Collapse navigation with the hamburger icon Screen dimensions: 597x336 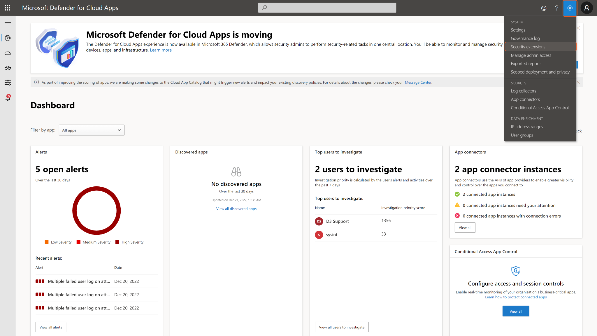pos(8,22)
